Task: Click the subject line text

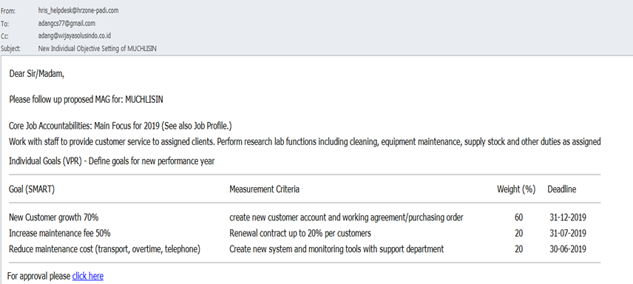Action: [x=98, y=49]
